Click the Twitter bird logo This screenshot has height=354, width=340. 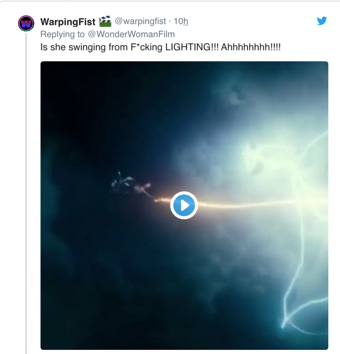(x=322, y=21)
